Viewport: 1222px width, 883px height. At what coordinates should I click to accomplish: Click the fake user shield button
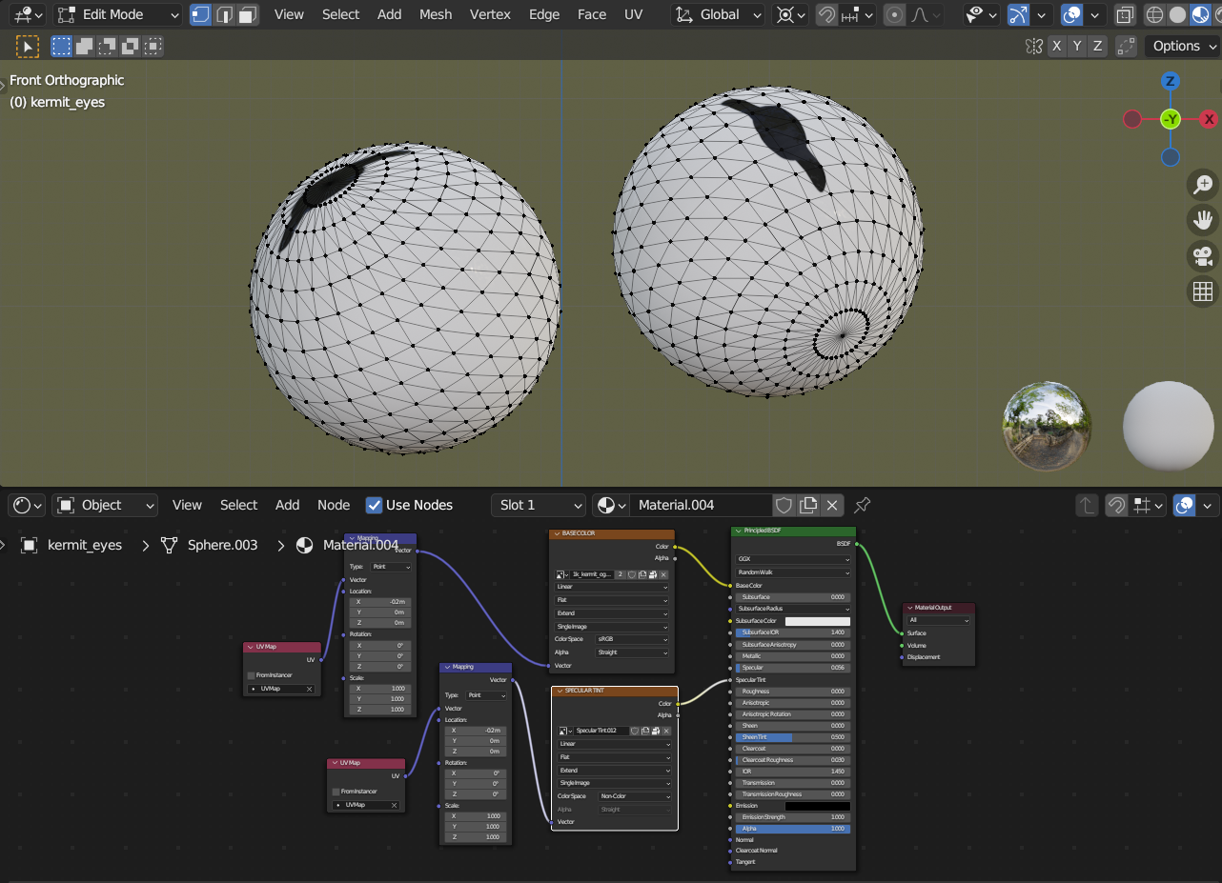784,505
